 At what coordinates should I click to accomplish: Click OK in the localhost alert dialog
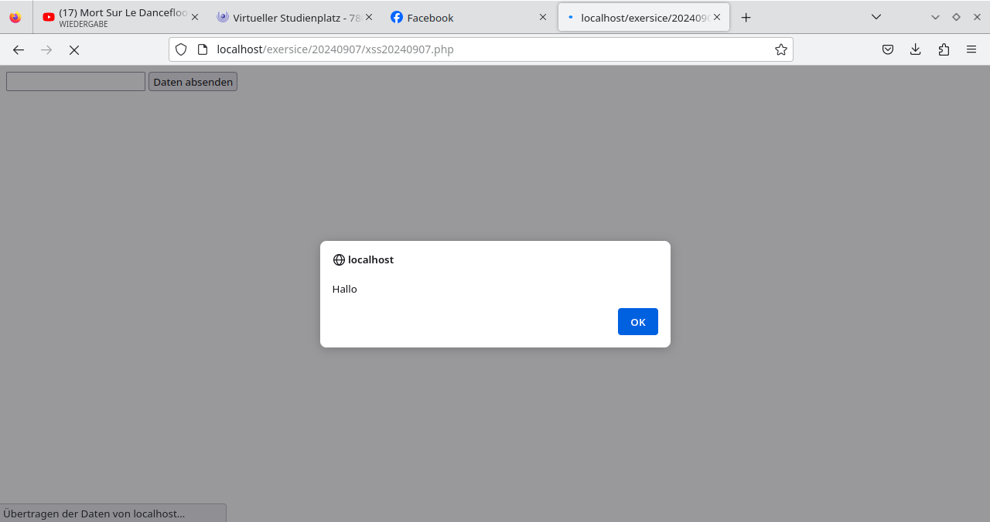point(637,322)
